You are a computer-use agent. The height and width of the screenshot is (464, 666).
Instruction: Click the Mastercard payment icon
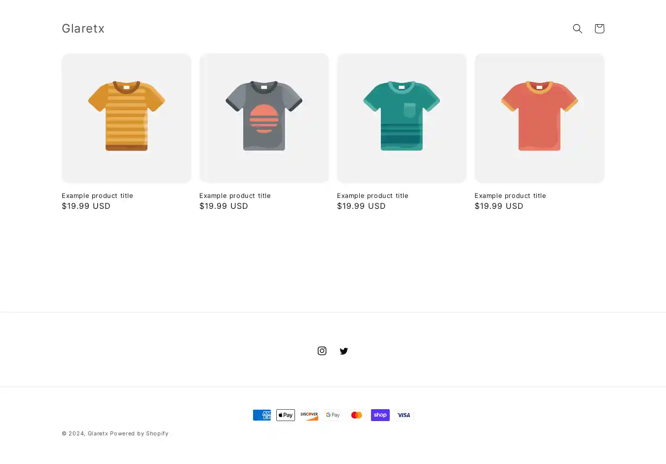(x=356, y=415)
